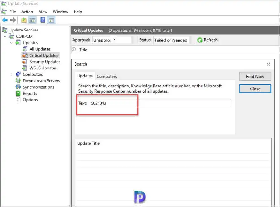The width and height of the screenshot is (280, 207).
Task: Close the Search dialog with X
Action: click(x=268, y=64)
